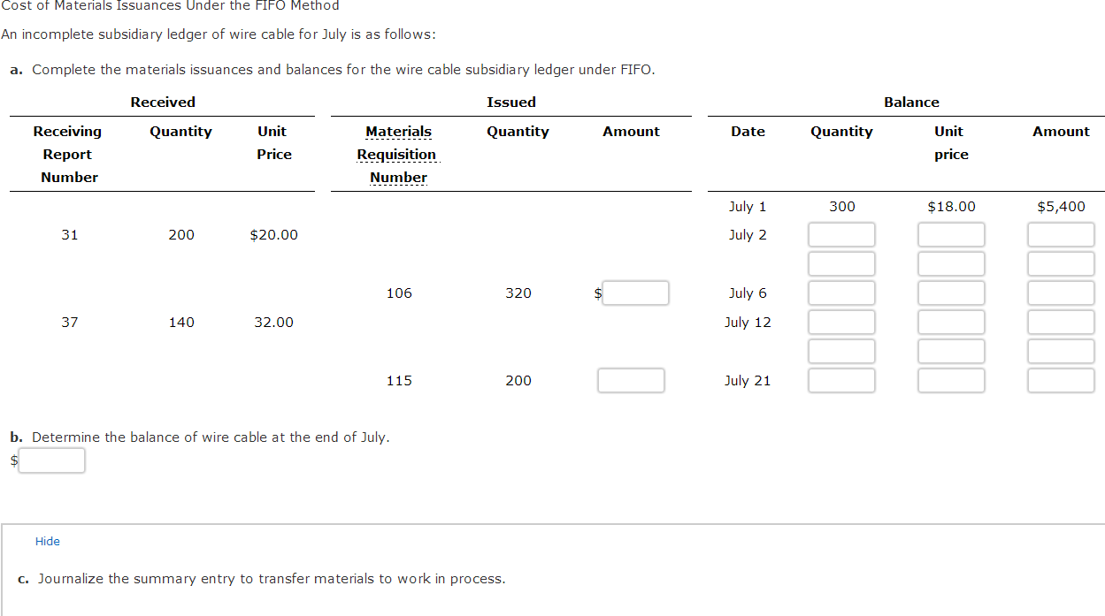This screenshot has width=1105, height=616.
Task: Select the July 6 Quantity input field
Action: [841, 293]
